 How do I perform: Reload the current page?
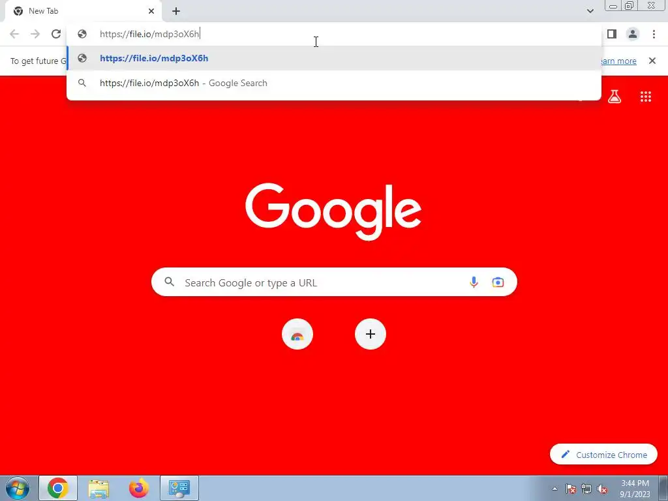pyautogui.click(x=56, y=34)
